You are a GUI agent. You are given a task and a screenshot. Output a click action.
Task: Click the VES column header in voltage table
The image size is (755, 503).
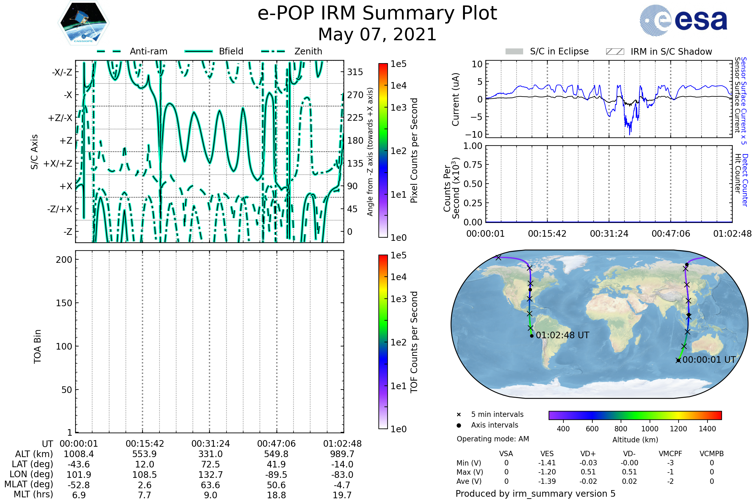pos(547,454)
